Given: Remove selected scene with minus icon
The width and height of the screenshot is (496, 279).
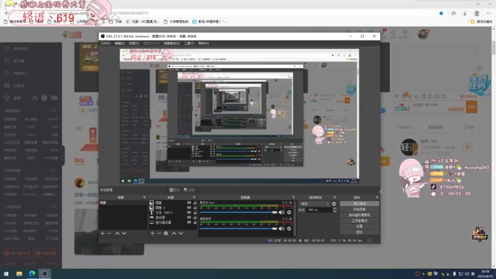Looking at the screenshot, I should 110,234.
